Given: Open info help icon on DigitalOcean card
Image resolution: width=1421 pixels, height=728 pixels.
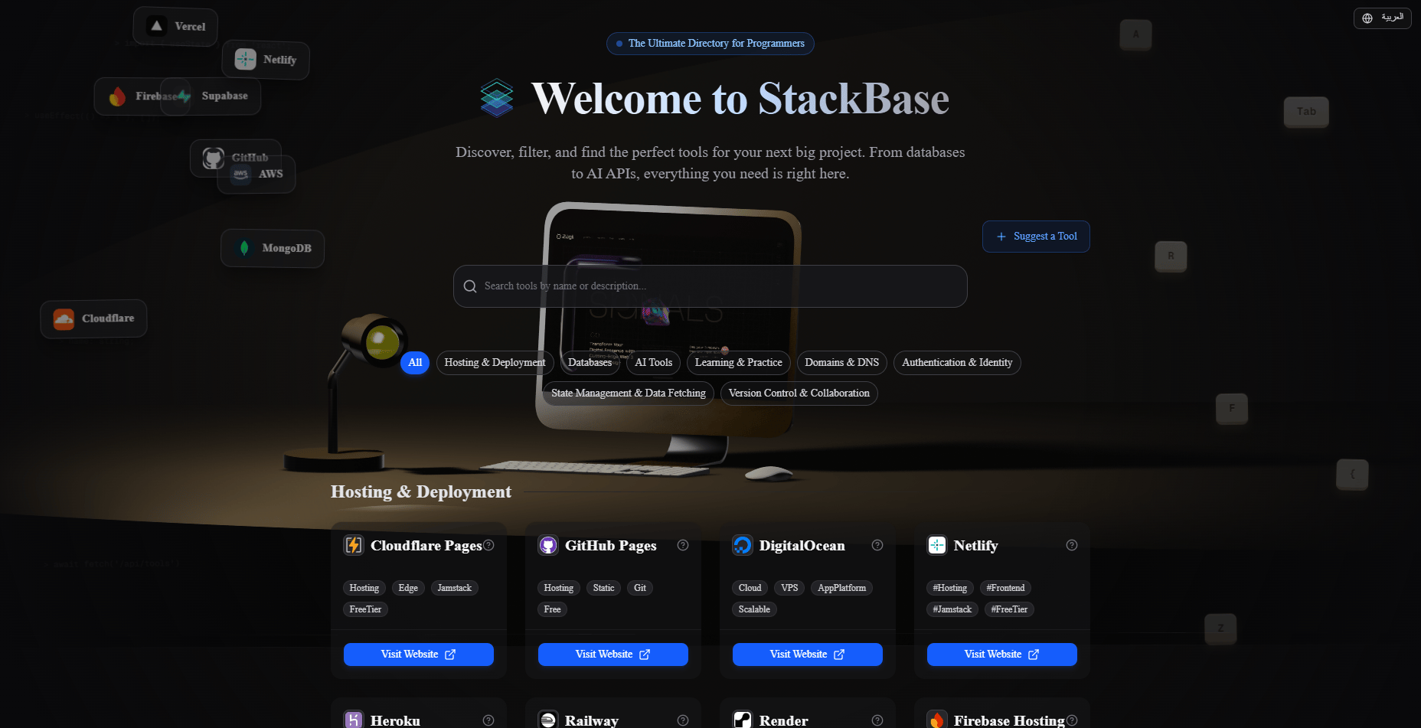Looking at the screenshot, I should pyautogui.click(x=877, y=545).
